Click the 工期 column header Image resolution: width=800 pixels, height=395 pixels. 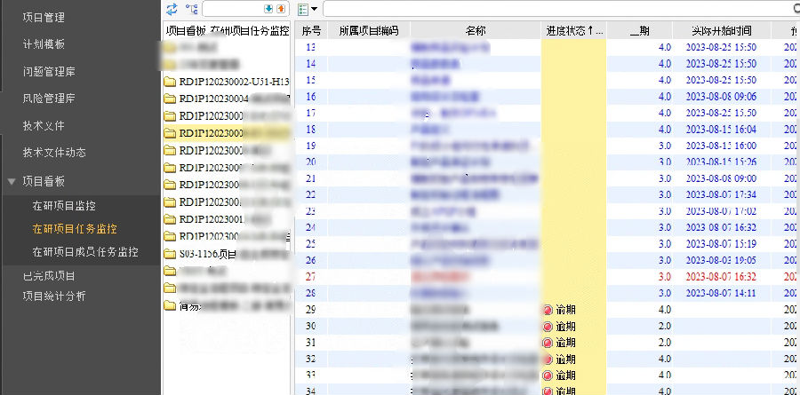click(x=640, y=31)
